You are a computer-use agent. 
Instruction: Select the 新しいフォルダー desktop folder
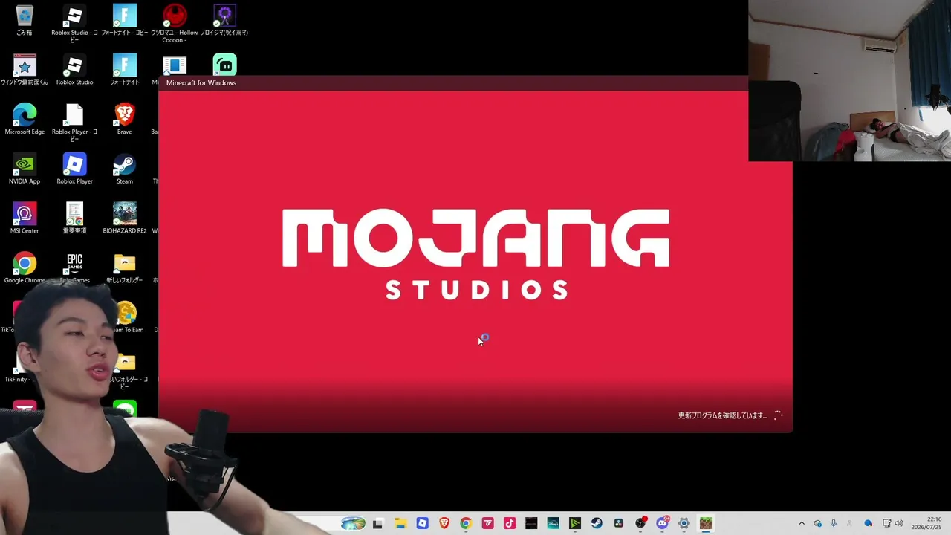(x=124, y=268)
